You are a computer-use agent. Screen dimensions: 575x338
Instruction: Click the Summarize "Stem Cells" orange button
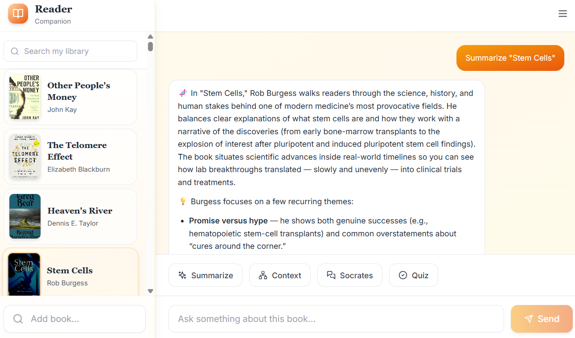click(x=510, y=58)
